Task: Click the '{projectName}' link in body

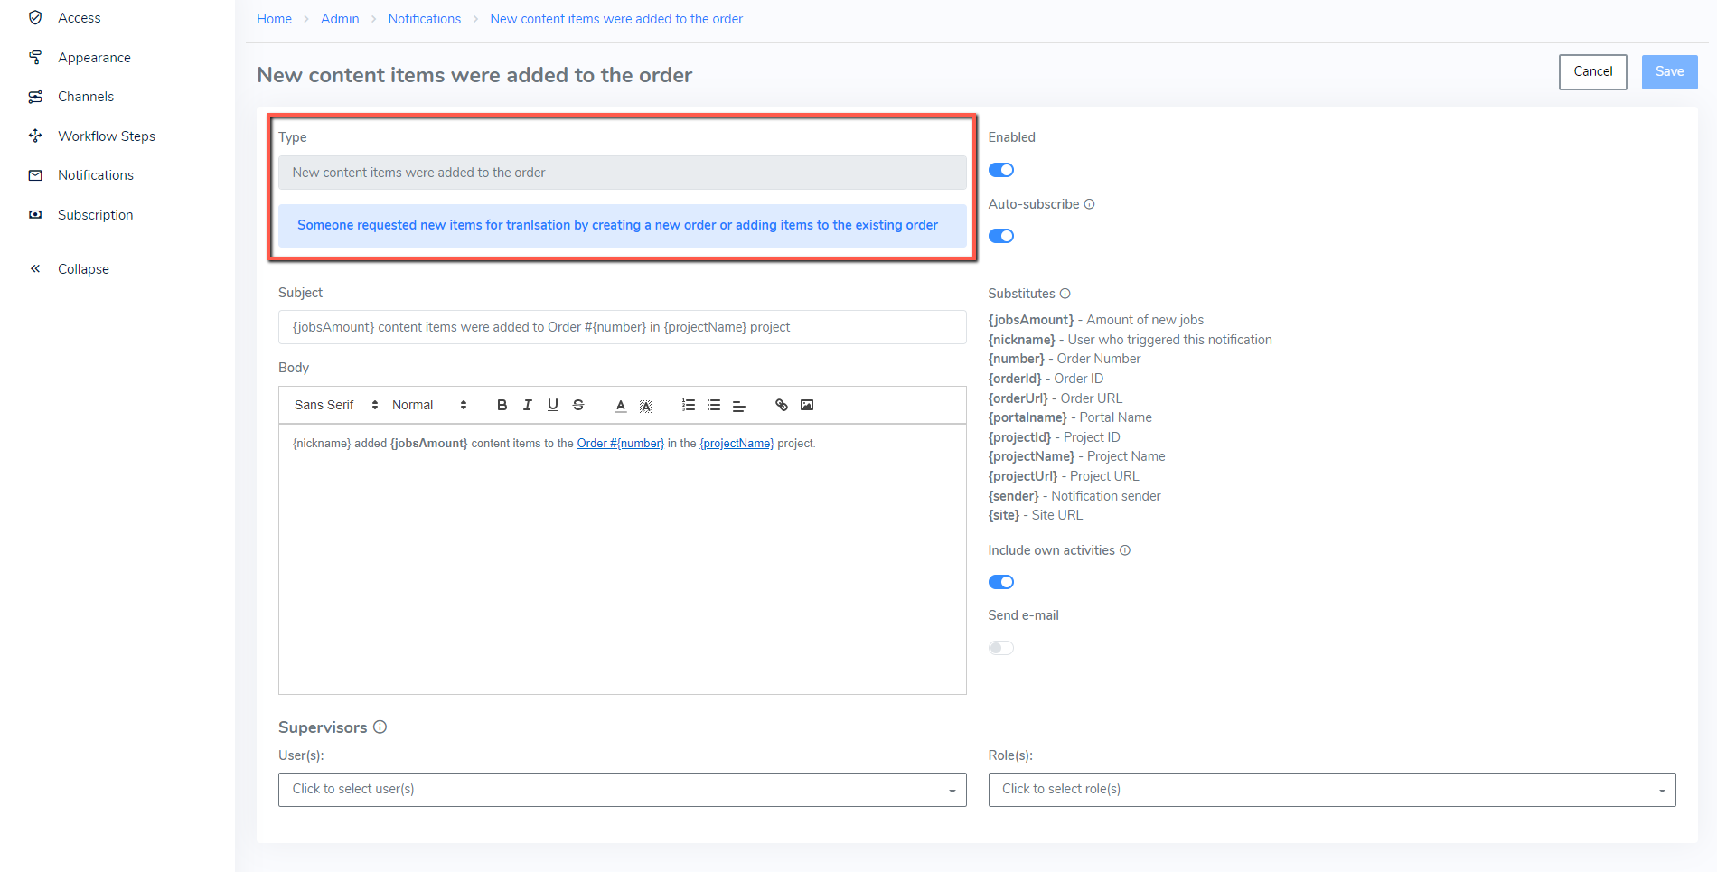Action: pos(737,444)
